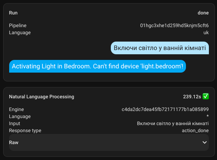Click the 'action_done' response type value
This screenshot has height=160, width=217.
[195, 131]
